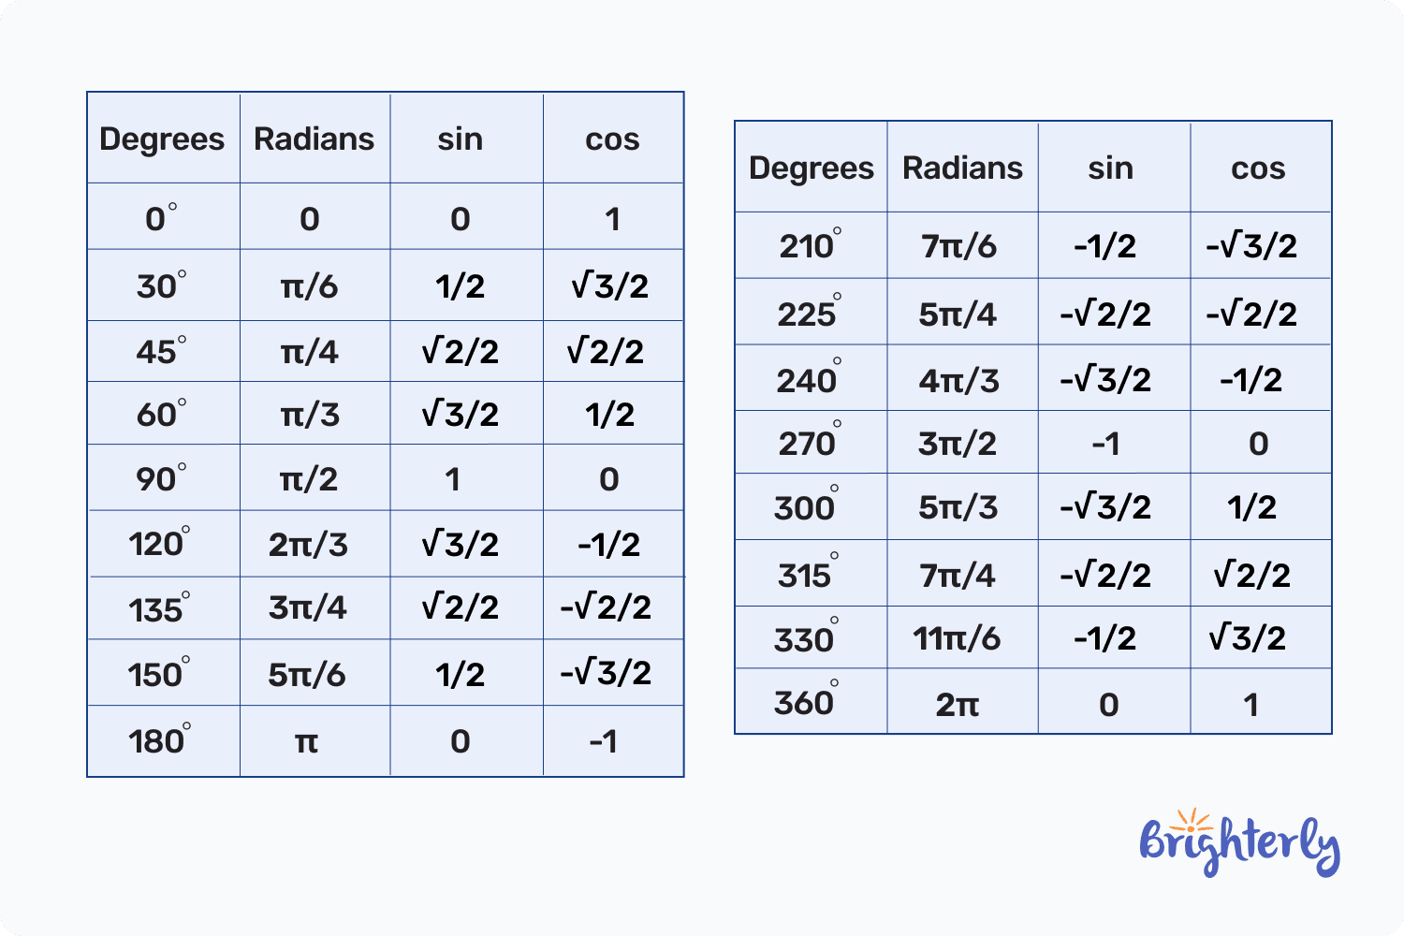Click the 225° degrees cell
This screenshot has height=936, width=1404.
pyautogui.click(x=810, y=314)
